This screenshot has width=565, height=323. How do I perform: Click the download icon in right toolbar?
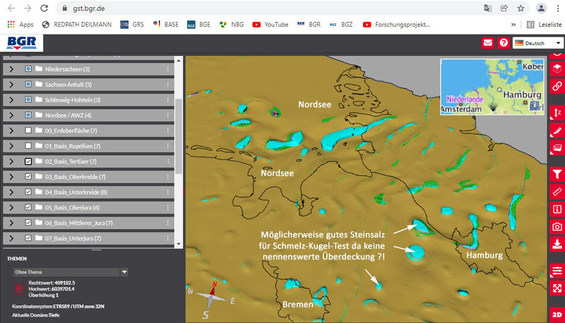coord(557,244)
